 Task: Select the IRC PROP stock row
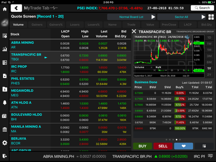point(70,69)
